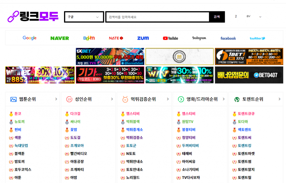The width and height of the screenshot is (286, 183).
Task: Click rank 5 badge beside 토토군
Action: pos(123,146)
